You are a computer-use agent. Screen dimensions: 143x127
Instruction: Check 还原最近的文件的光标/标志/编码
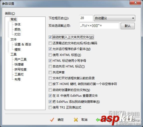[x=50, y=43]
